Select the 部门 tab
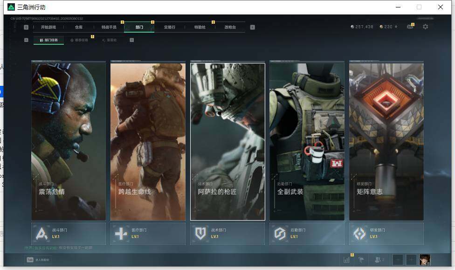Screen dimensions: 455x270 point(139,27)
